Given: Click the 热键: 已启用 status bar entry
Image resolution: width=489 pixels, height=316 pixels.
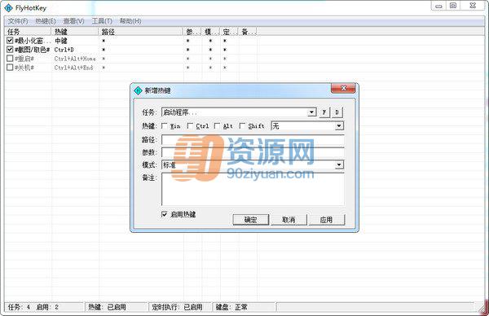Looking at the screenshot, I should click(116, 307).
